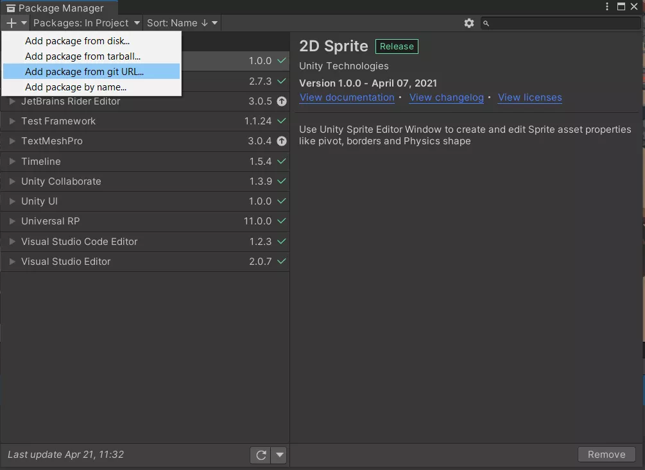This screenshot has width=645, height=470.
Task: Expand the Unity Collaborate package versions
Action: point(12,181)
